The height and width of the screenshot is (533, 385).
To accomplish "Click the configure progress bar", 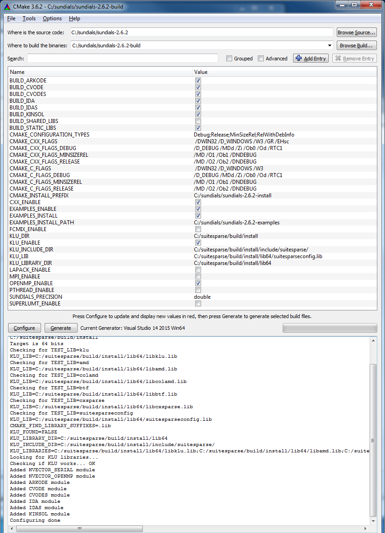I will [x=330, y=328].
